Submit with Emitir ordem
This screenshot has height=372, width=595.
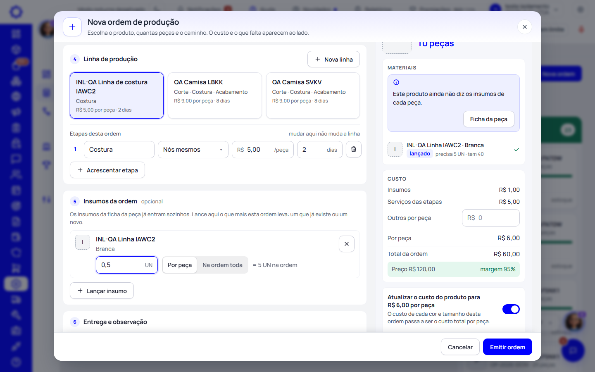[507, 347]
